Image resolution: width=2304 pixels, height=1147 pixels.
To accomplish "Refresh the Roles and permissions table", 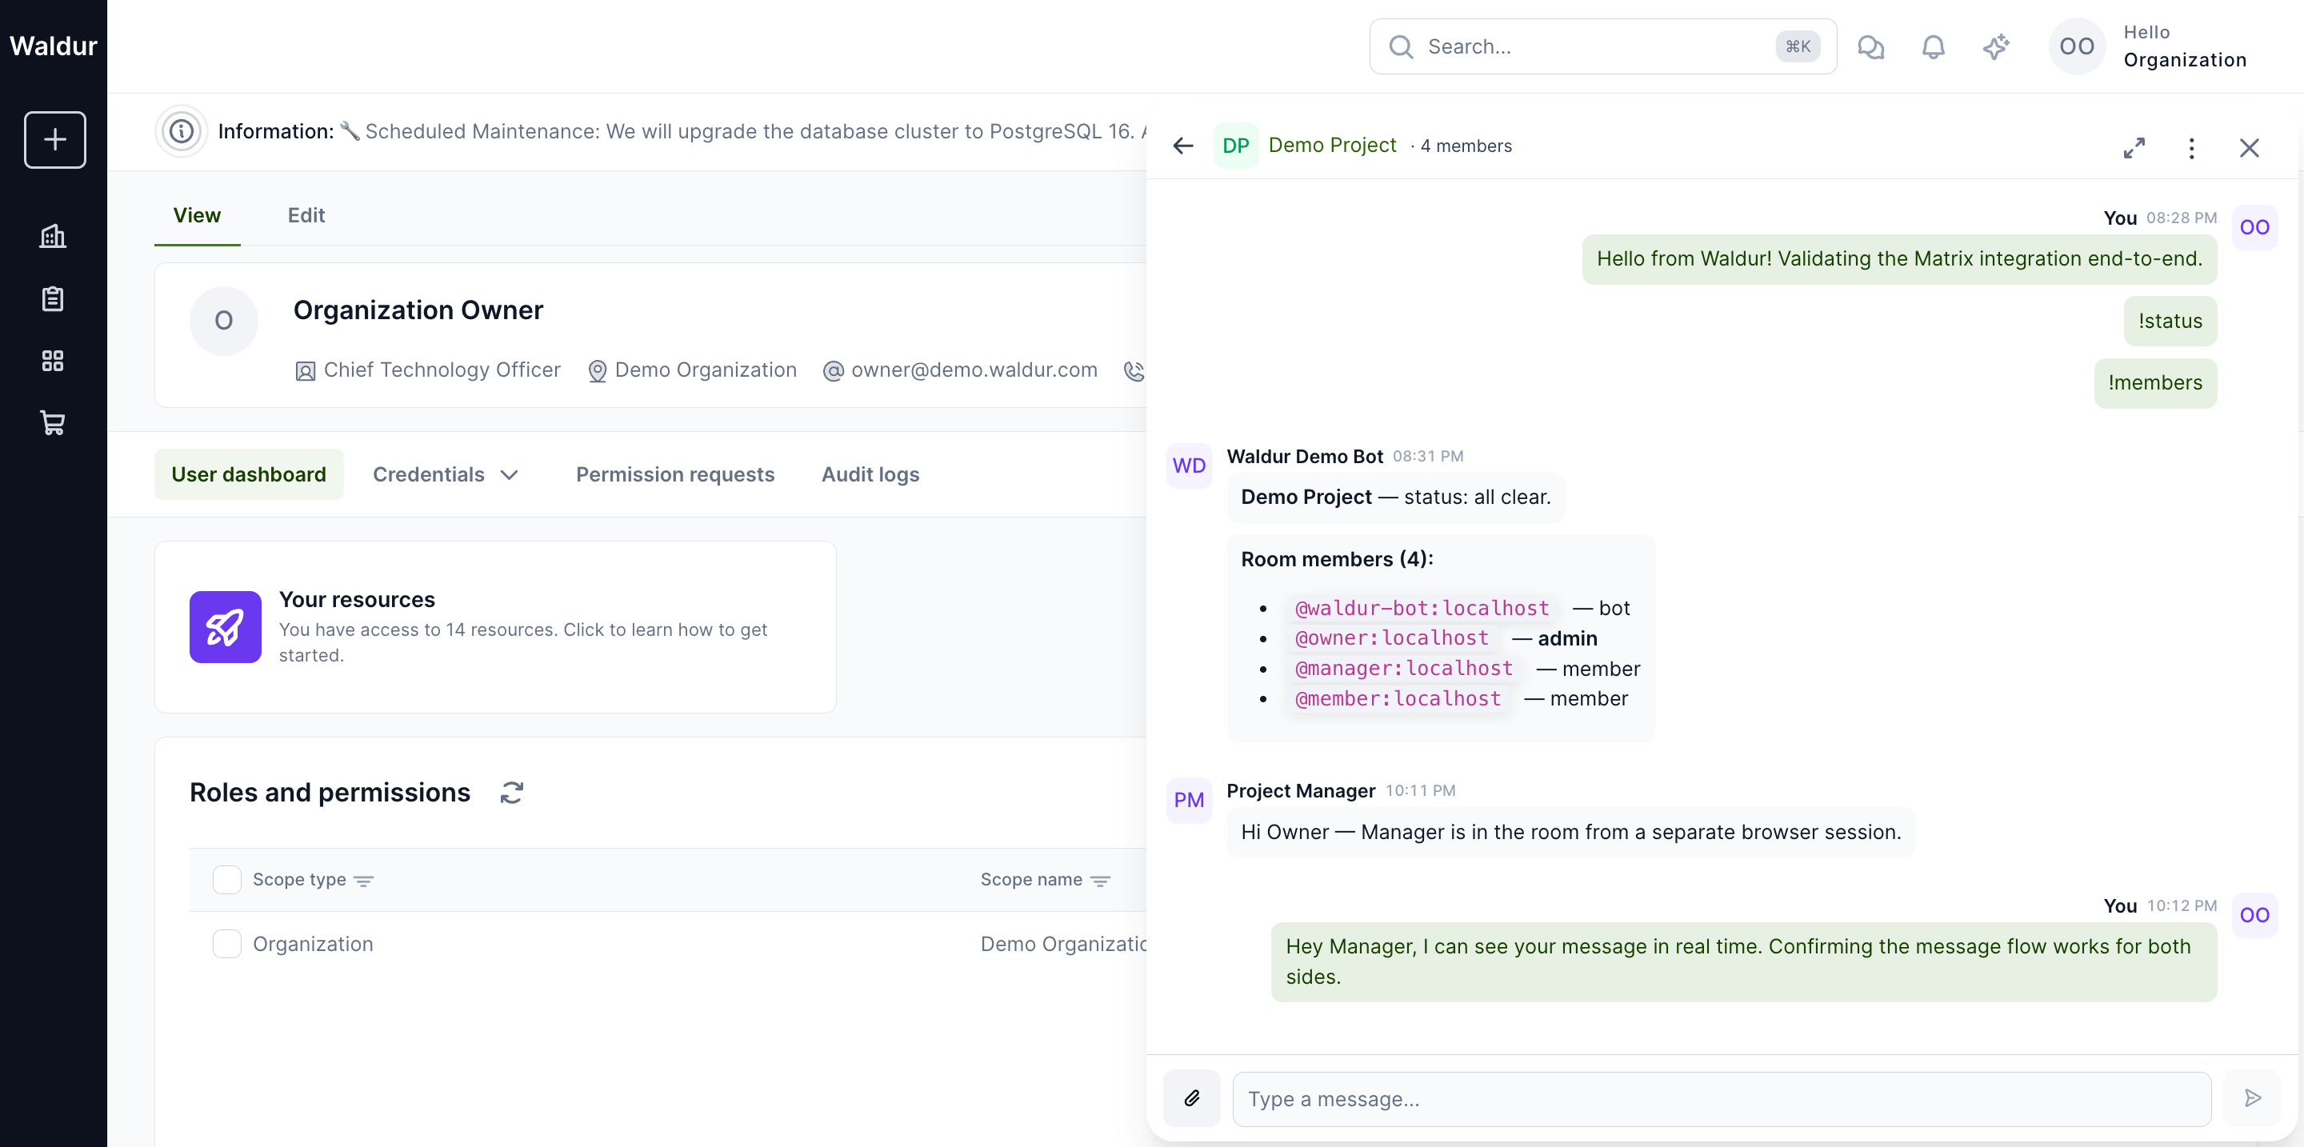I will click(512, 793).
